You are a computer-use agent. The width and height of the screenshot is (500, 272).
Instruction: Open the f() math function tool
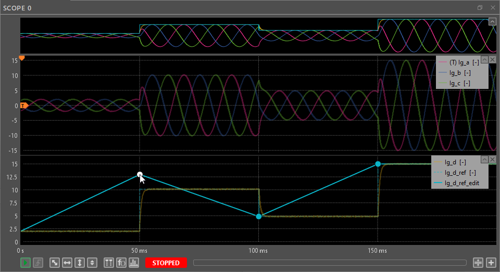(121, 263)
